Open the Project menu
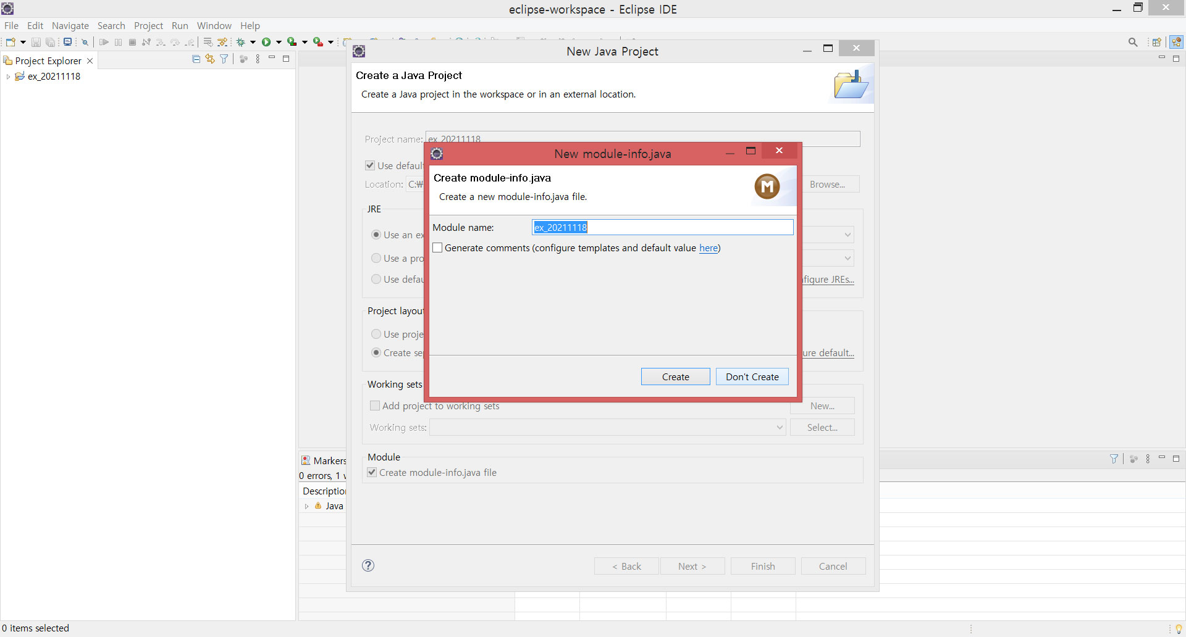Viewport: 1186px width, 637px height. pyautogui.click(x=148, y=25)
